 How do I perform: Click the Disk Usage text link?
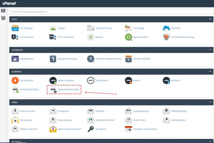139,28
